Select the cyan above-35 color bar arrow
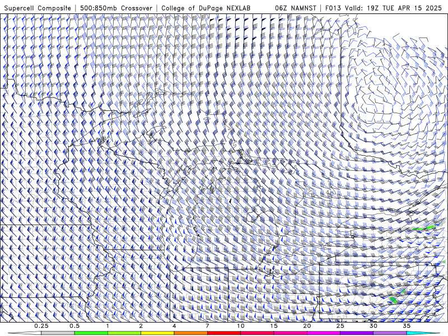The width and height of the screenshot is (448, 336). (423, 333)
